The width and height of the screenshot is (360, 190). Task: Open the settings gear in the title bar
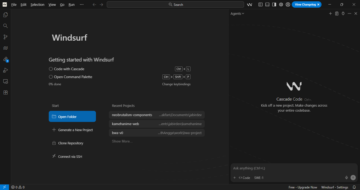[281, 4]
